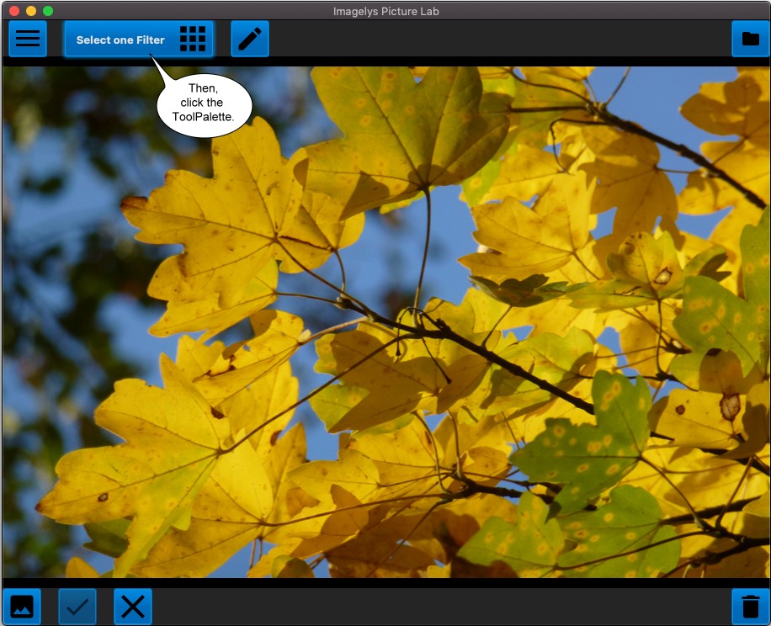Close the Imagelys Picture Lab window
Image resolution: width=771 pixels, height=626 pixels.
click(x=14, y=11)
